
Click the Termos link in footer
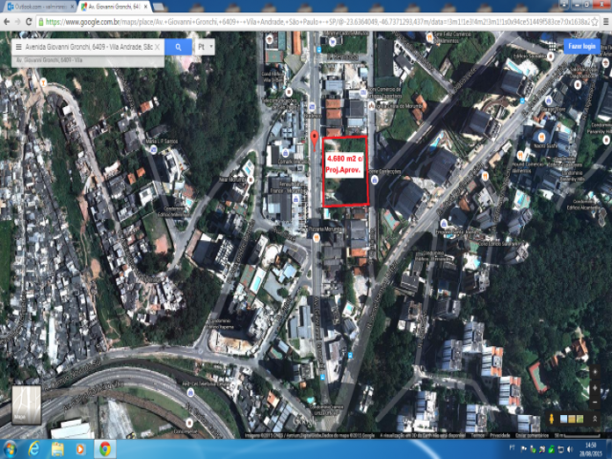[477, 435]
